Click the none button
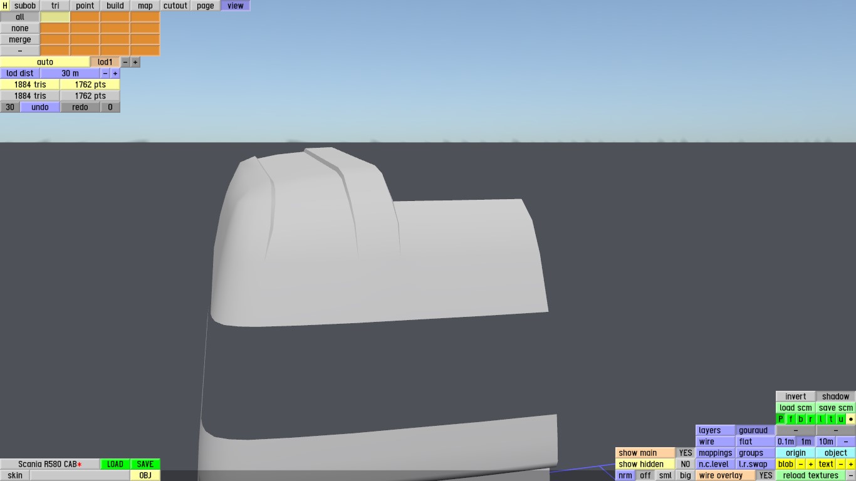Image resolution: width=856 pixels, height=481 pixels. [20, 28]
